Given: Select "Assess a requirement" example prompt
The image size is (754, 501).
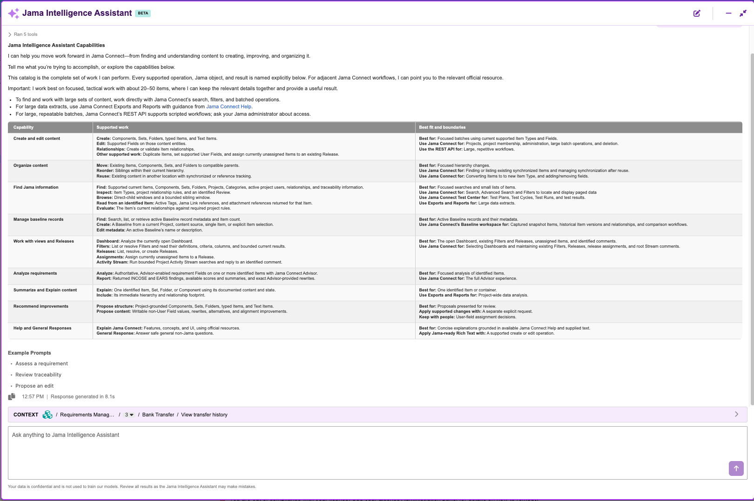Looking at the screenshot, I should pos(41,363).
